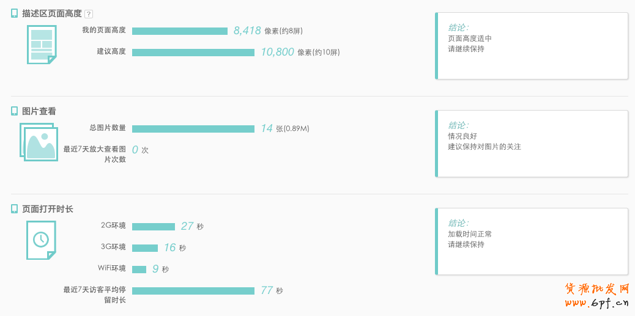
Task: Click the 建议高度 progress bar
Action: coord(193,53)
